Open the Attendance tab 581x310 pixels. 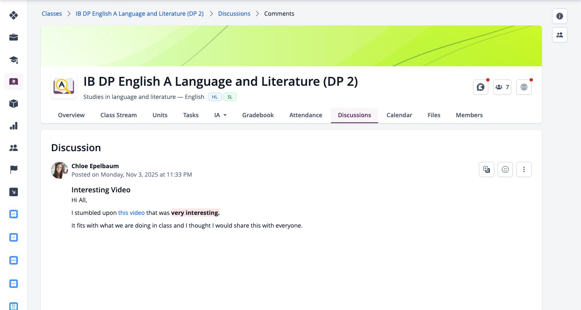pos(306,115)
